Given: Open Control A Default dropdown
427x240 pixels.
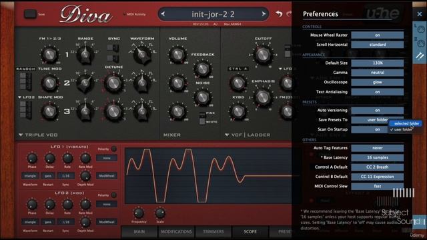Looking at the screenshot, I should [377, 167].
